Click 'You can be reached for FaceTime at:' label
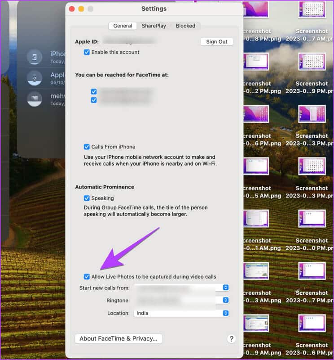The image size is (334, 360). [122, 75]
